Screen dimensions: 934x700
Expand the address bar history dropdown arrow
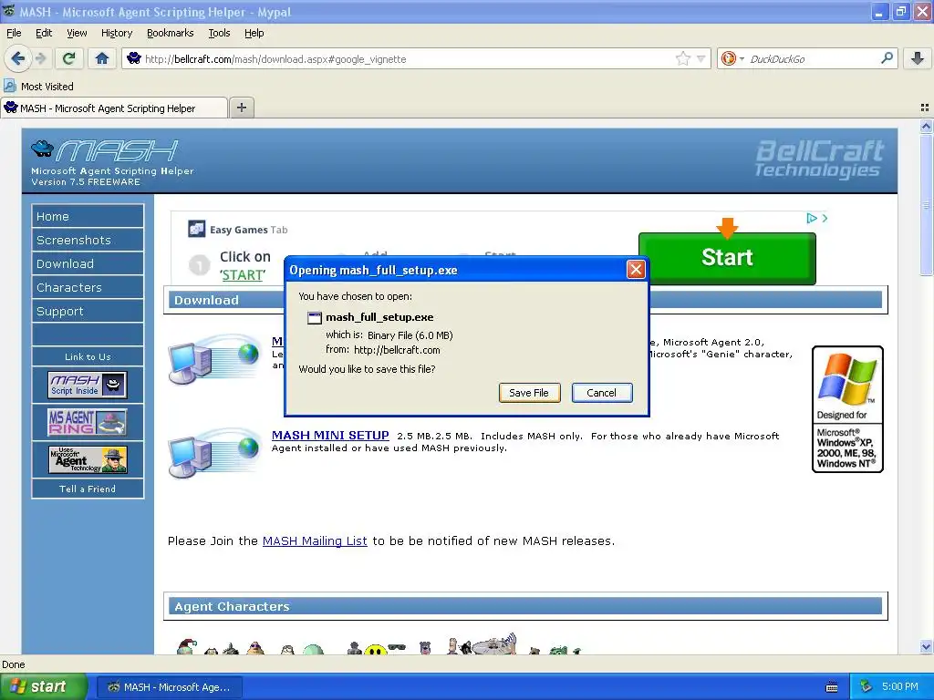(701, 58)
